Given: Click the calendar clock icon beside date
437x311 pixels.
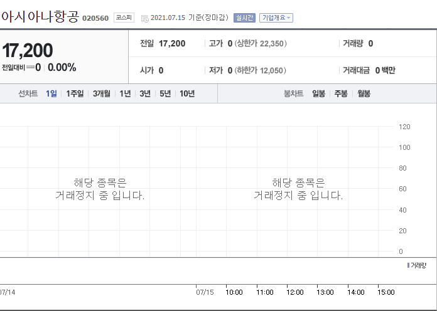Looking at the screenshot, I should (144, 19).
